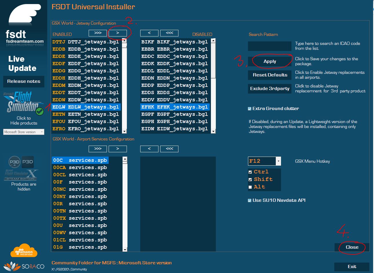Select EETN_jetways.bgl in enabled list
Viewport: 374px width, 273px height.
pos(87,114)
